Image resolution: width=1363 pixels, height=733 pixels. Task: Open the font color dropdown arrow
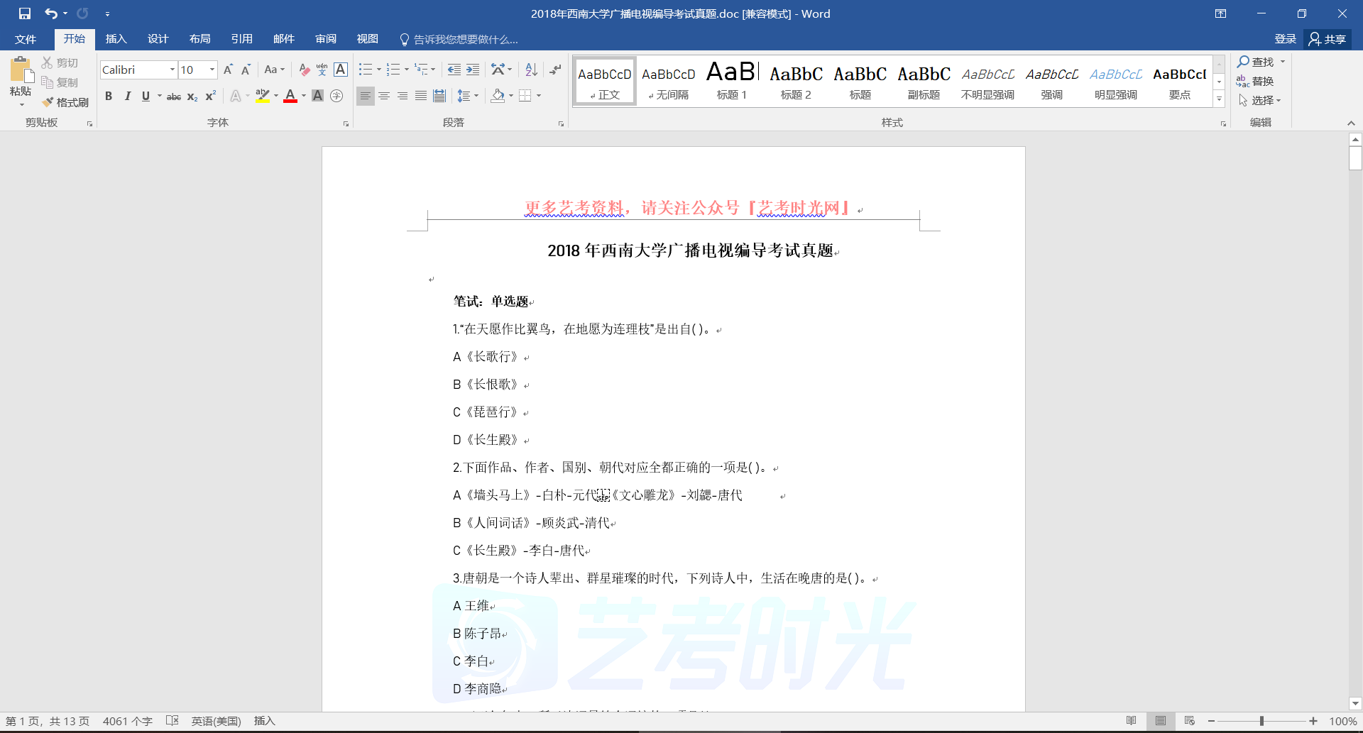(x=304, y=97)
